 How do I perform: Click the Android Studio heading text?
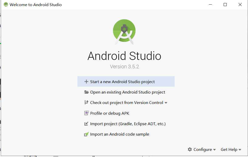(124, 56)
